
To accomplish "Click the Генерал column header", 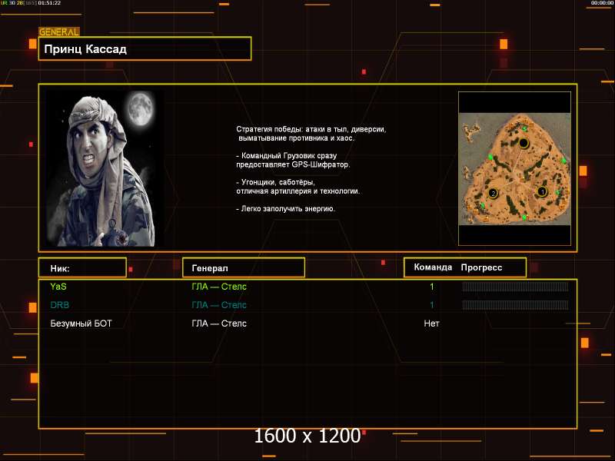I will pyautogui.click(x=244, y=267).
